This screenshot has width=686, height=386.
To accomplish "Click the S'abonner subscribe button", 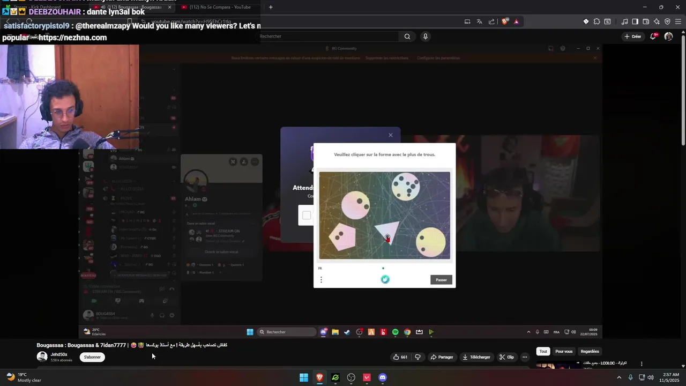I will tap(92, 357).
